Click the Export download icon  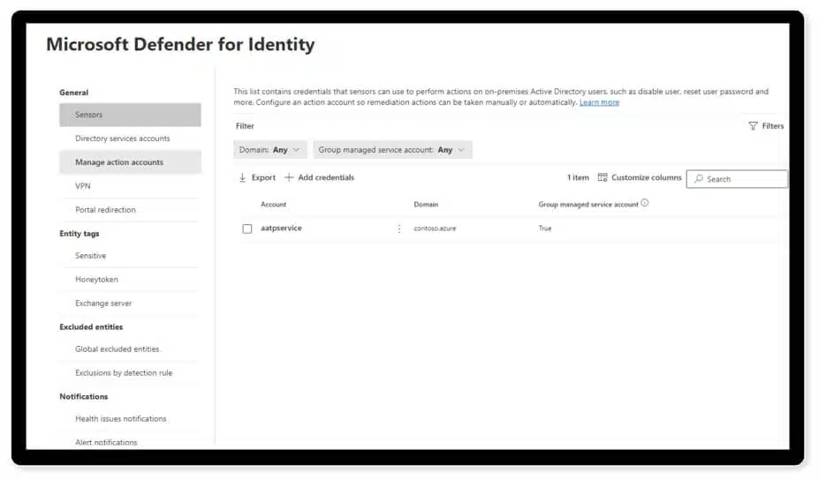pyautogui.click(x=242, y=177)
